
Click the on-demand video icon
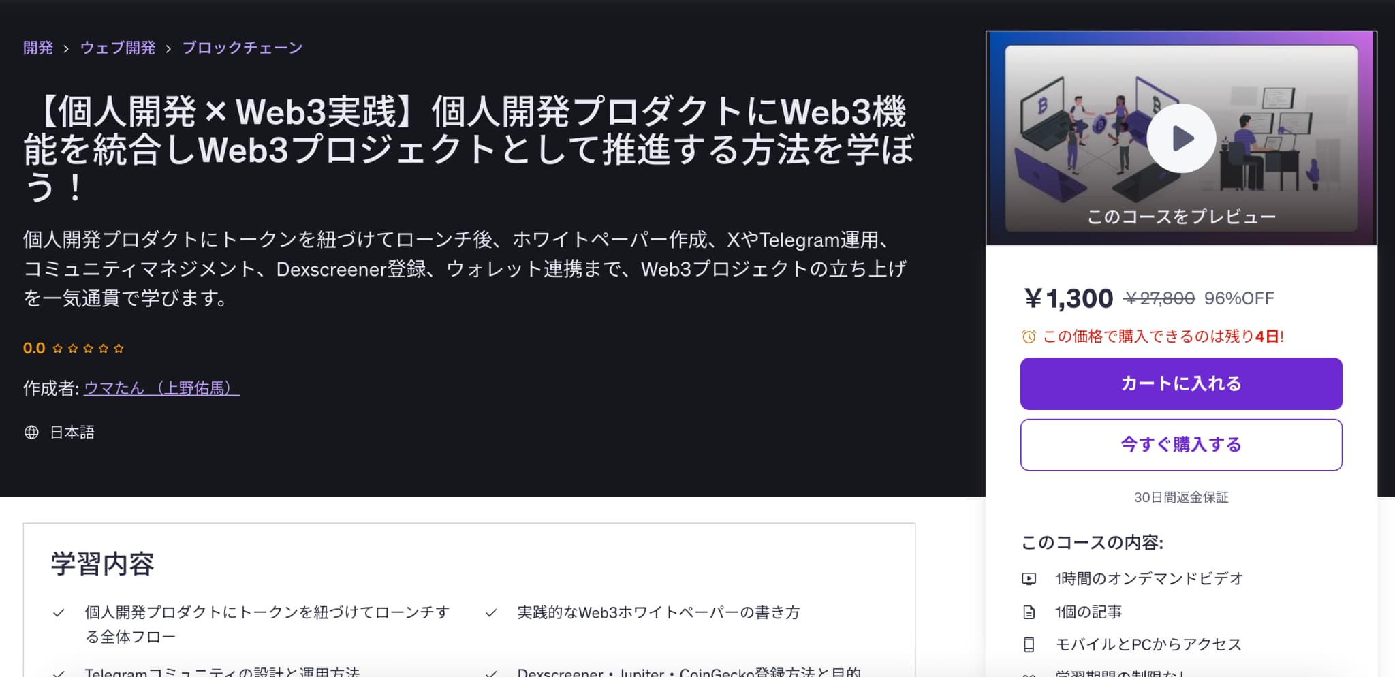tap(1029, 579)
